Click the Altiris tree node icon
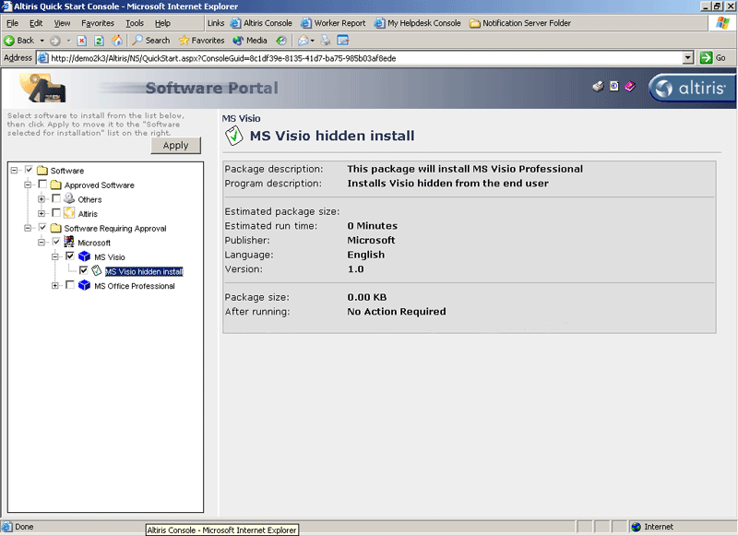This screenshot has width=738, height=536. [68, 214]
